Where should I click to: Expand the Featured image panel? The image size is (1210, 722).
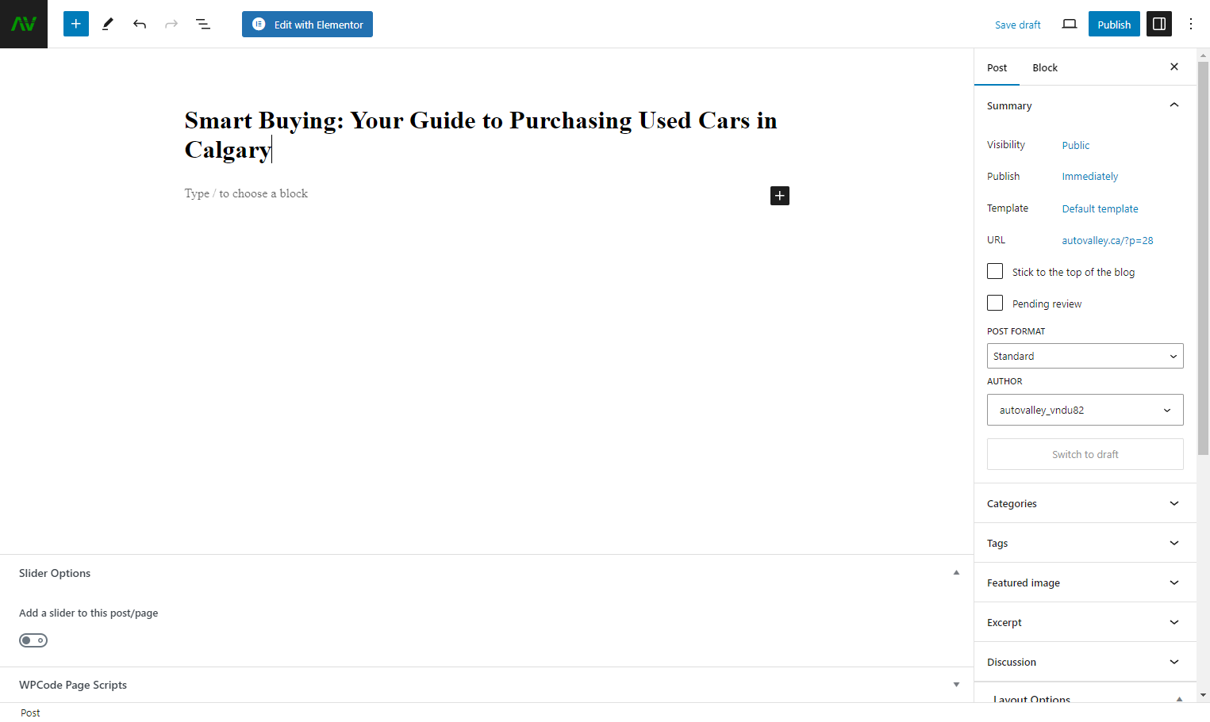point(1085,583)
